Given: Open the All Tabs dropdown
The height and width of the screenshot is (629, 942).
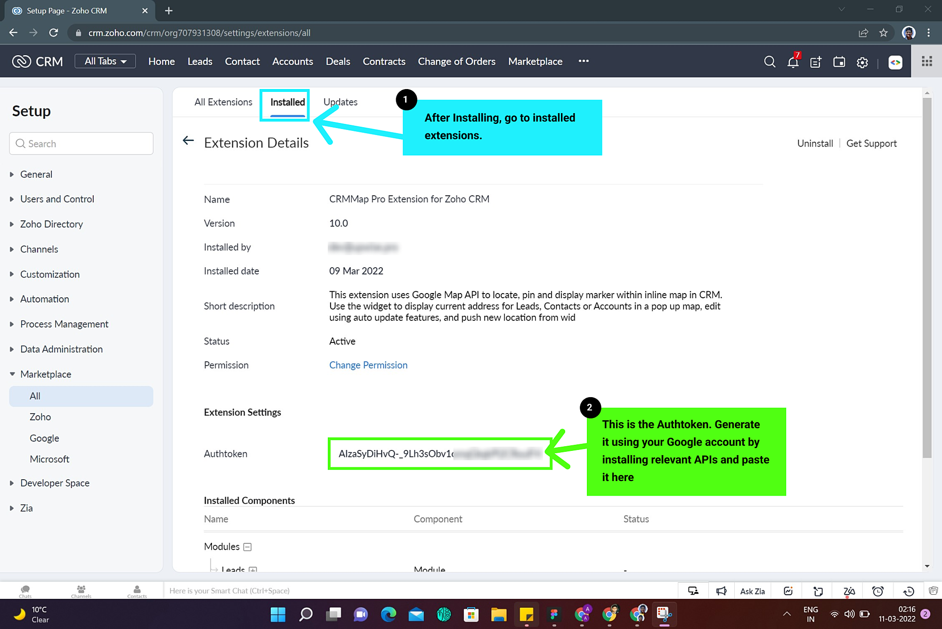Looking at the screenshot, I should coord(105,61).
